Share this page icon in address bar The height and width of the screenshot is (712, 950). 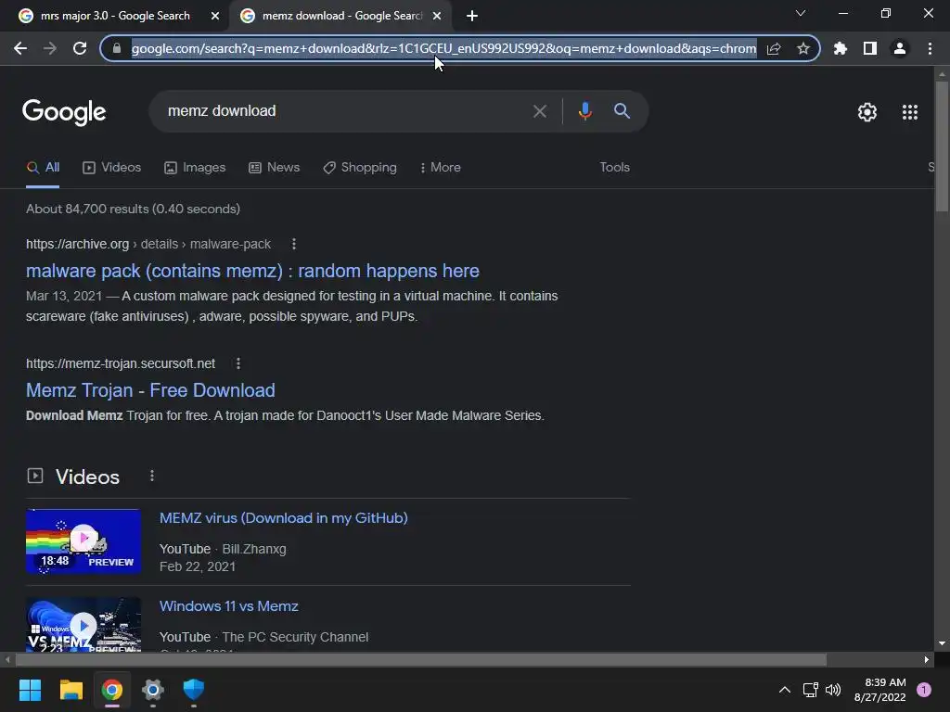[774, 48]
